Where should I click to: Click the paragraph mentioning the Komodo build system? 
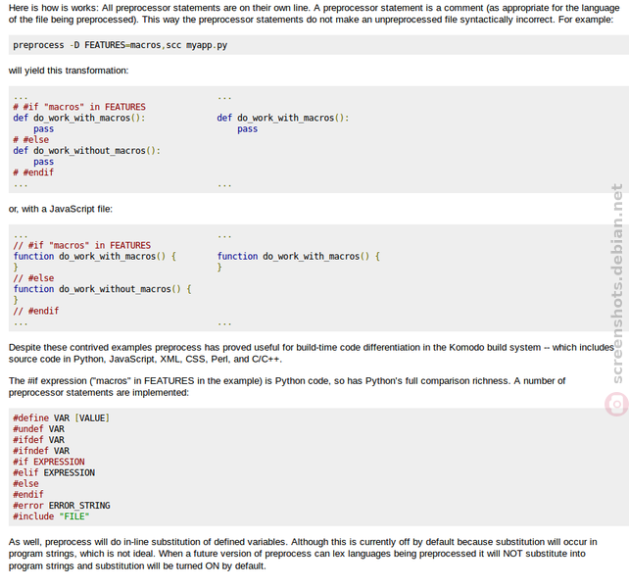(x=312, y=353)
